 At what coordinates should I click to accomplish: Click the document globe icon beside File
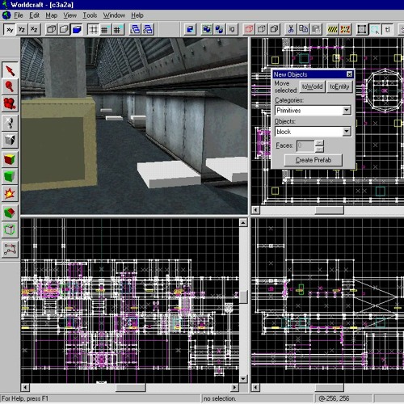click(x=6, y=15)
